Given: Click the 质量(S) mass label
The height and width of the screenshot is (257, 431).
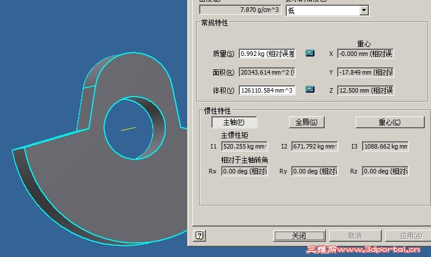Looking at the screenshot, I should (x=223, y=54).
